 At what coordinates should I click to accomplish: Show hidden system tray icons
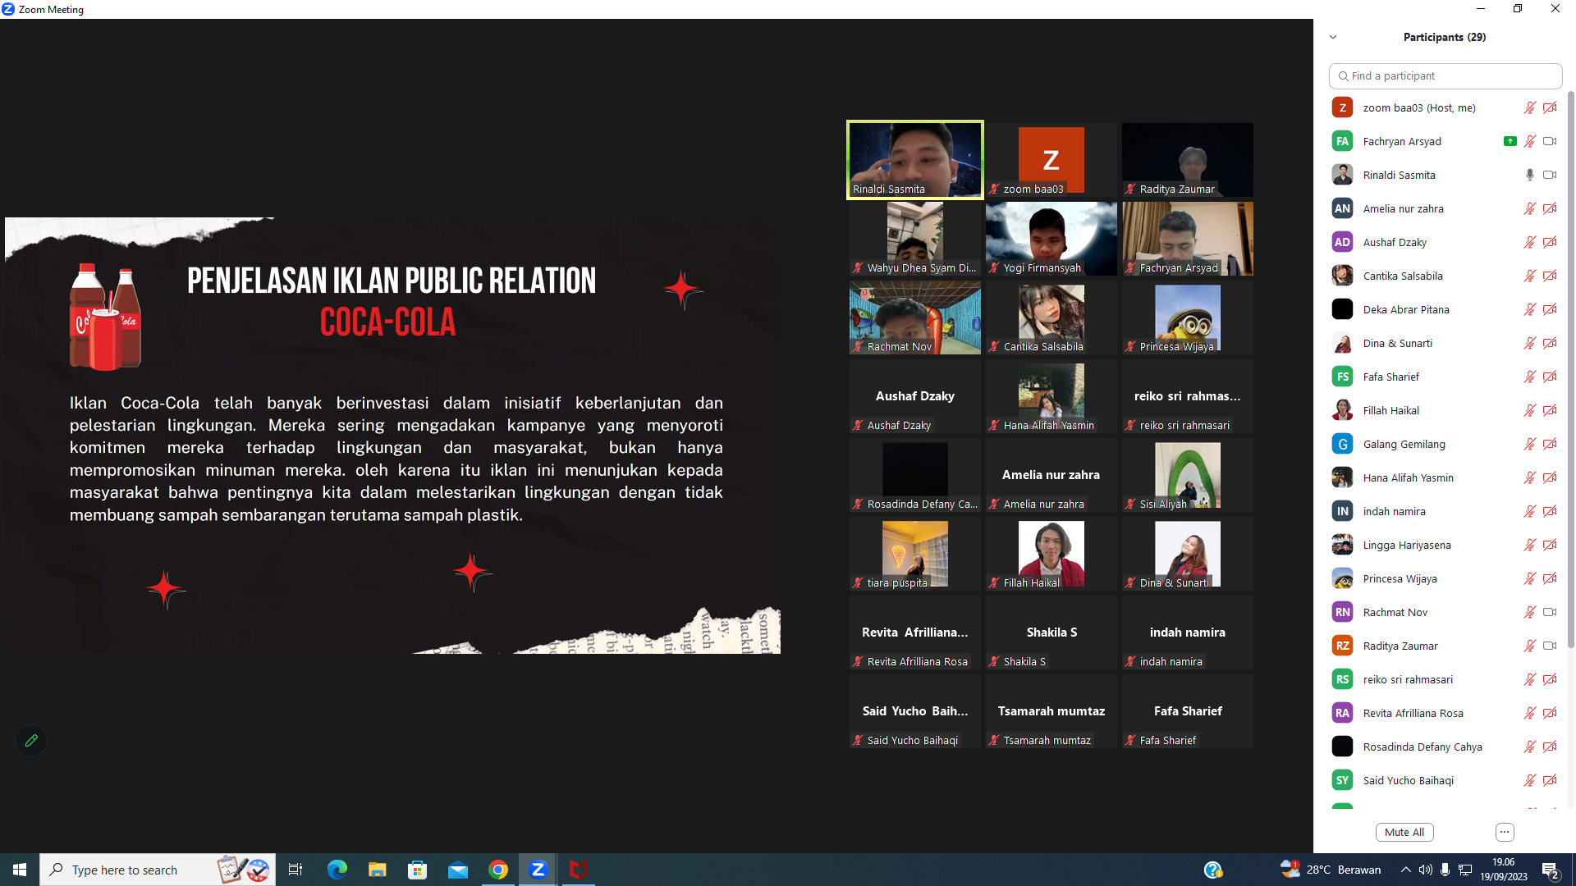(1406, 870)
